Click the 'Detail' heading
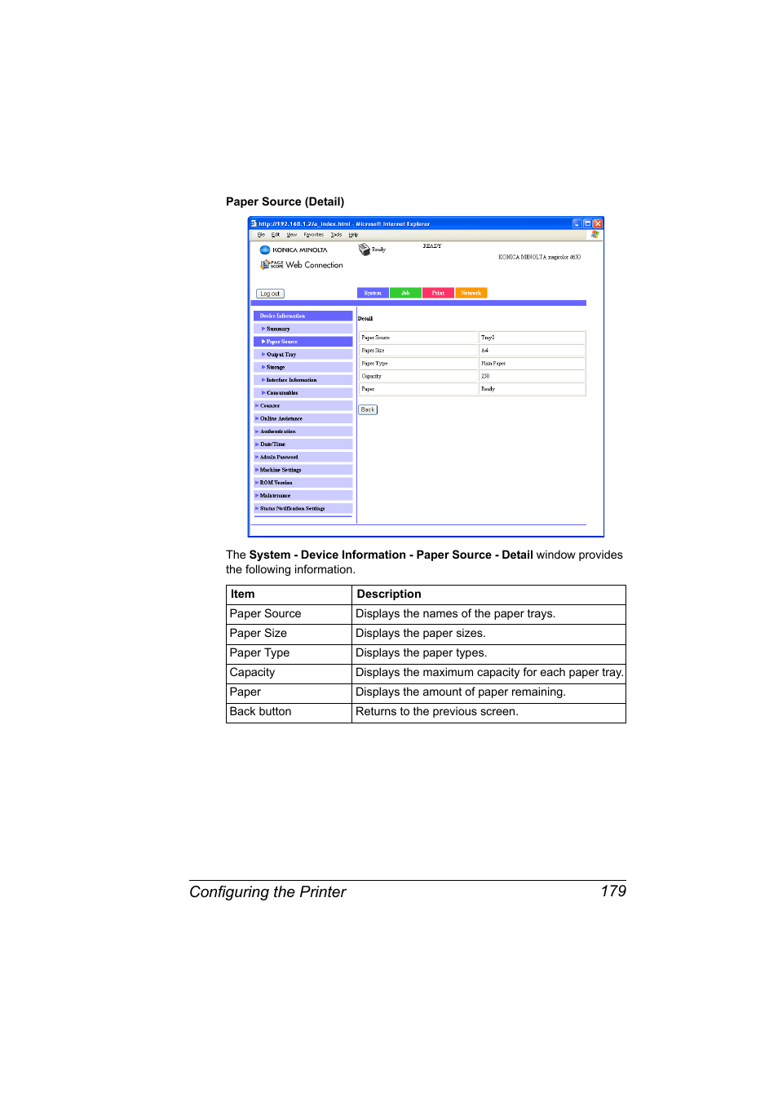The width and height of the screenshot is (778, 1101). tap(365, 319)
